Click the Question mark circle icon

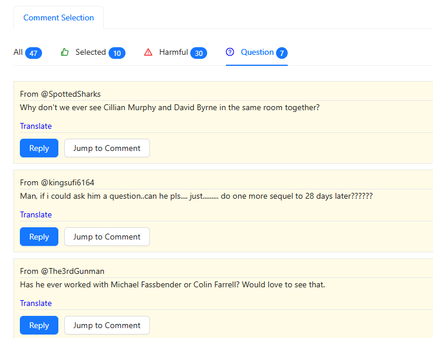click(x=230, y=52)
